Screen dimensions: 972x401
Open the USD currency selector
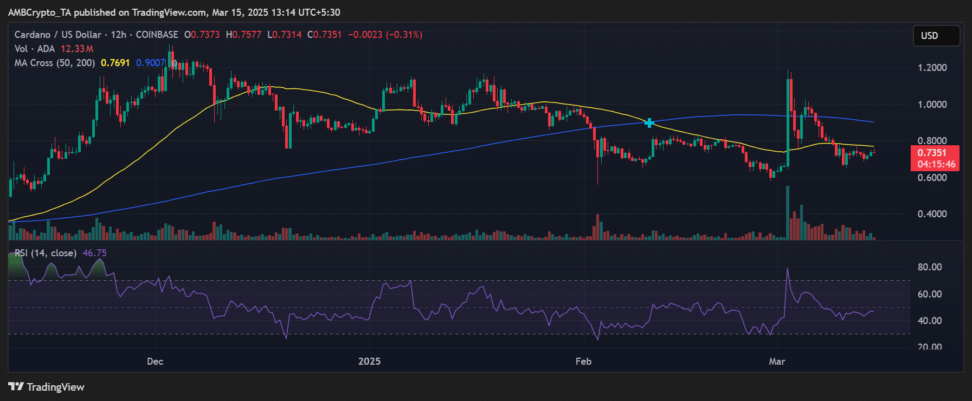point(937,36)
